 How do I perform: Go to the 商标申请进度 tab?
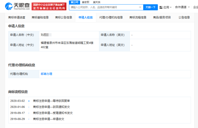pyautogui.click(x=17, y=18)
